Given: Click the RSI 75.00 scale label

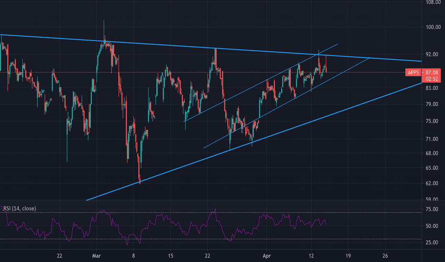Looking at the screenshot, I should (x=433, y=209).
